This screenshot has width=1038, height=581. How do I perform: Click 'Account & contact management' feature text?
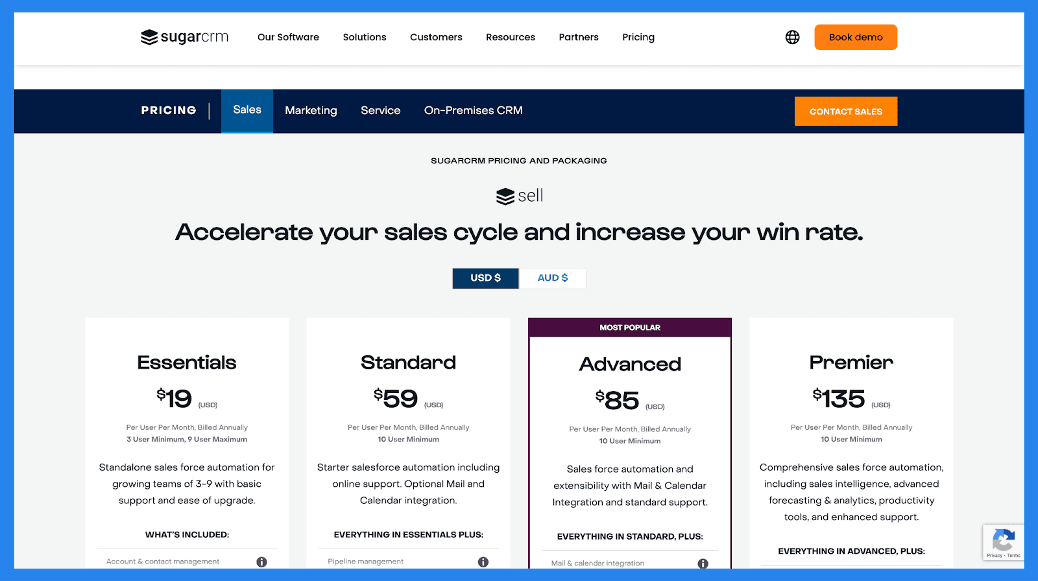tap(163, 562)
